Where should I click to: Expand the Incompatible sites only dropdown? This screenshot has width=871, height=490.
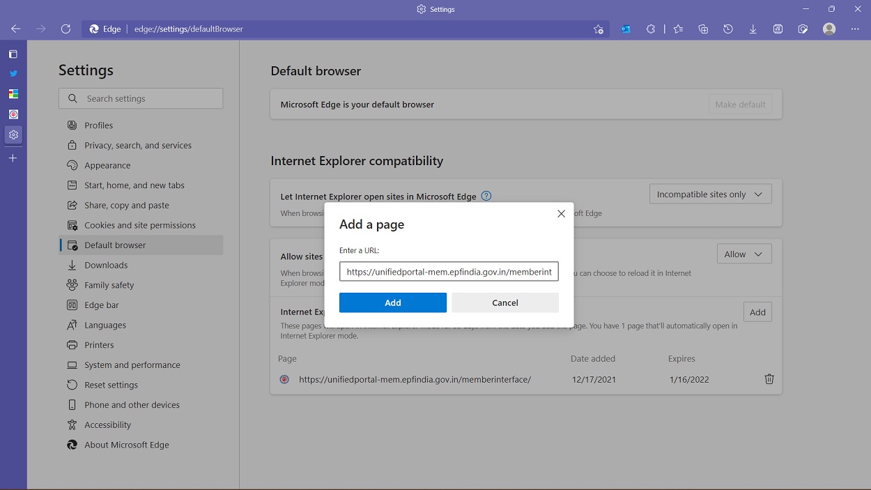point(710,194)
